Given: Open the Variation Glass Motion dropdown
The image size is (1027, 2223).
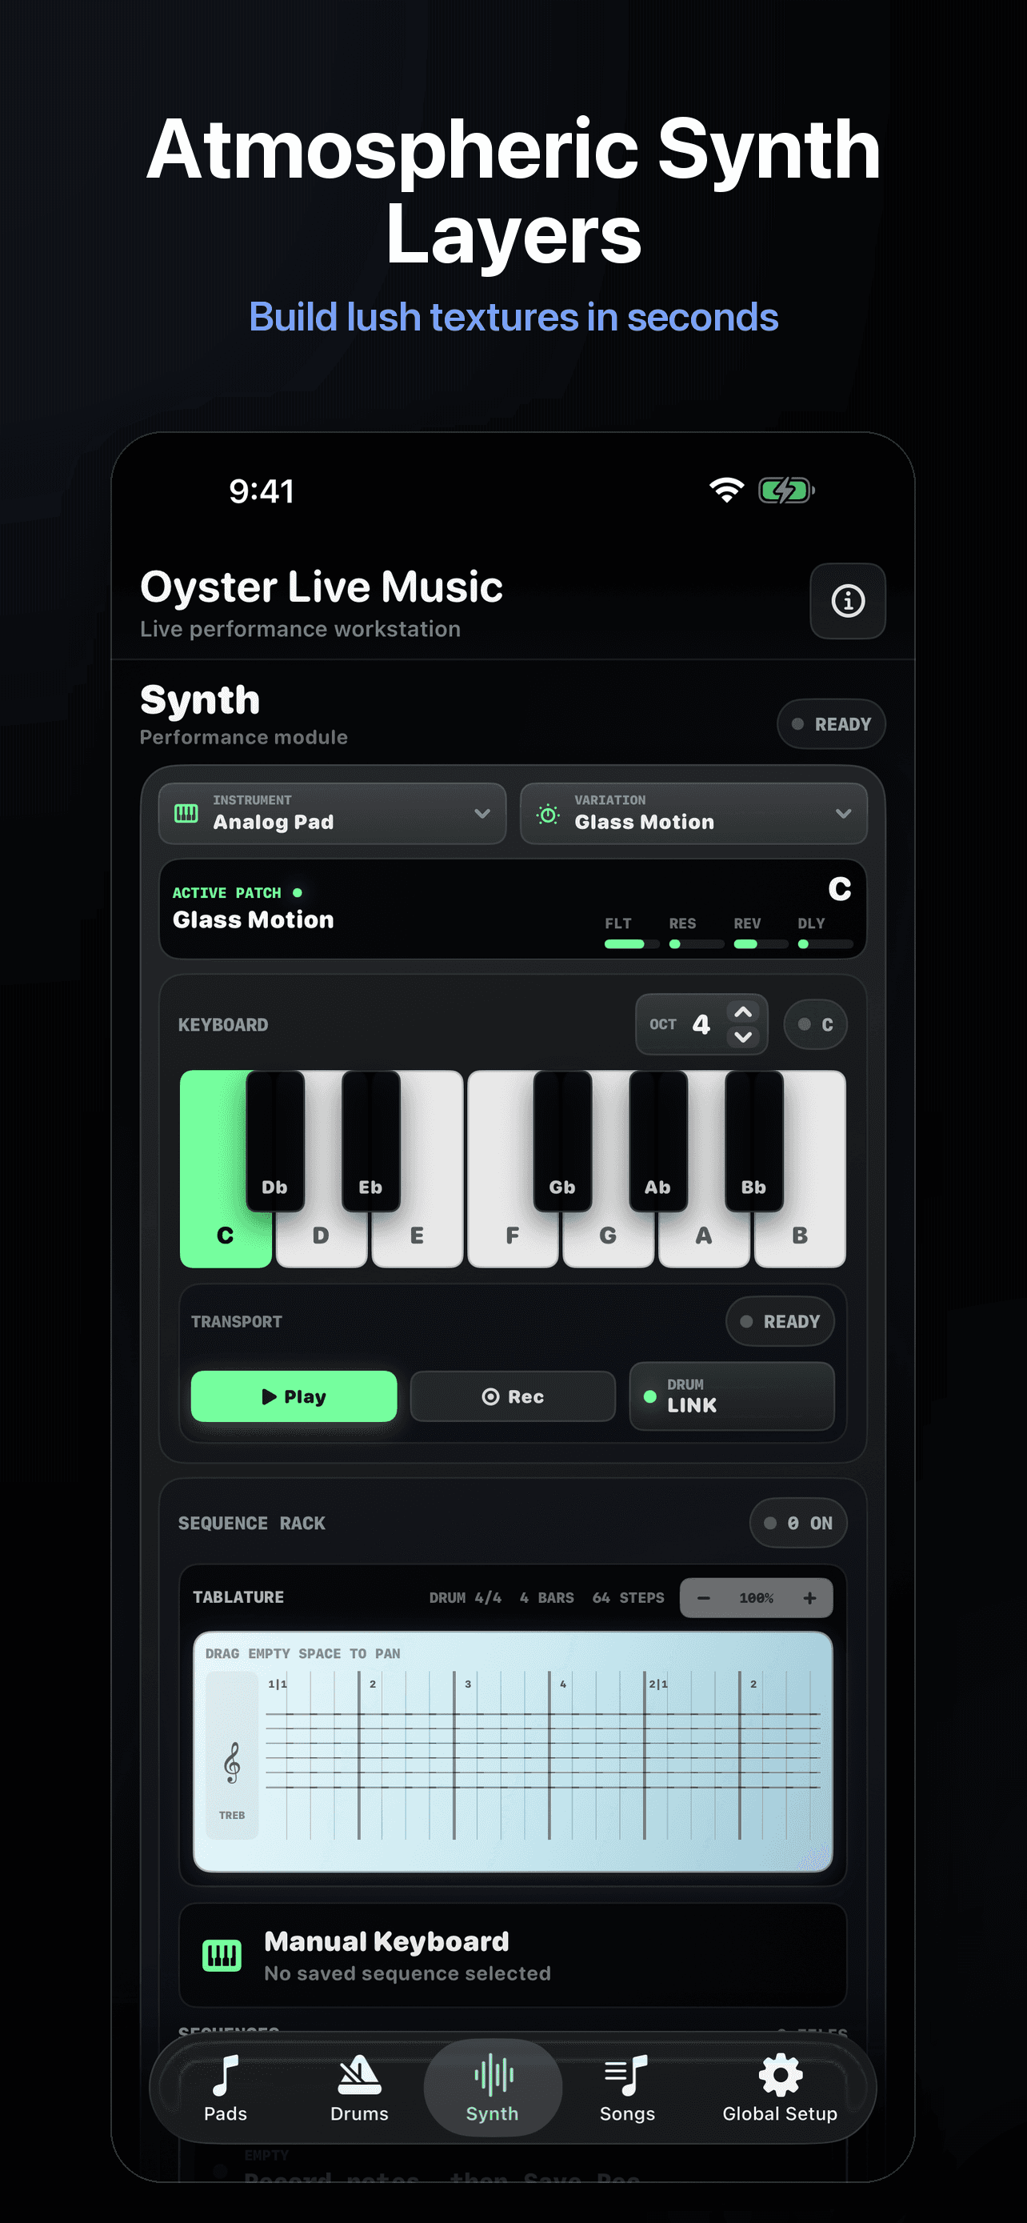Looking at the screenshot, I should pyautogui.click(x=693, y=813).
